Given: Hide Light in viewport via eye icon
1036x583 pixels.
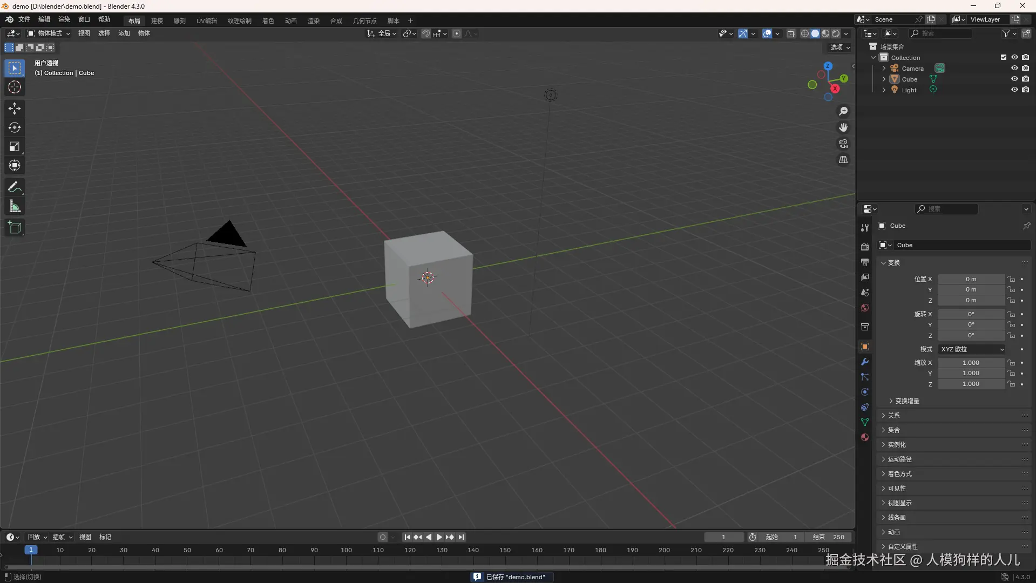Looking at the screenshot, I should tap(1014, 90).
